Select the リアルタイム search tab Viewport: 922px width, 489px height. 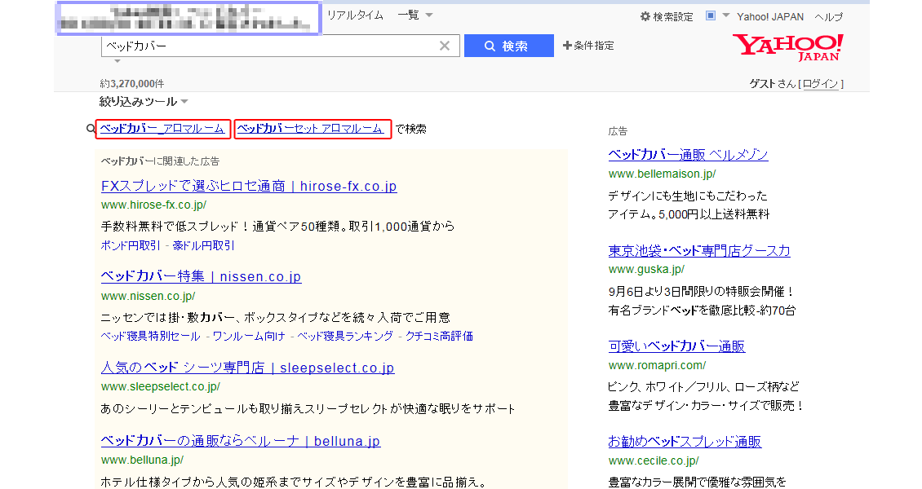[355, 15]
